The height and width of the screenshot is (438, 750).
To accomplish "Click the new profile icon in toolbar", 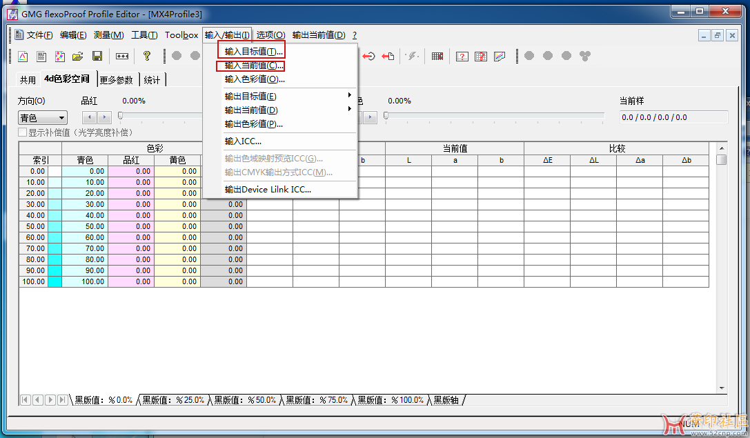I will tap(23, 57).
